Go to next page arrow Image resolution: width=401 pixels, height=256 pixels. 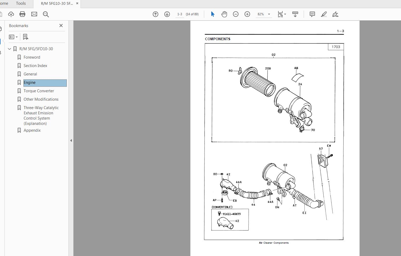tap(167, 14)
